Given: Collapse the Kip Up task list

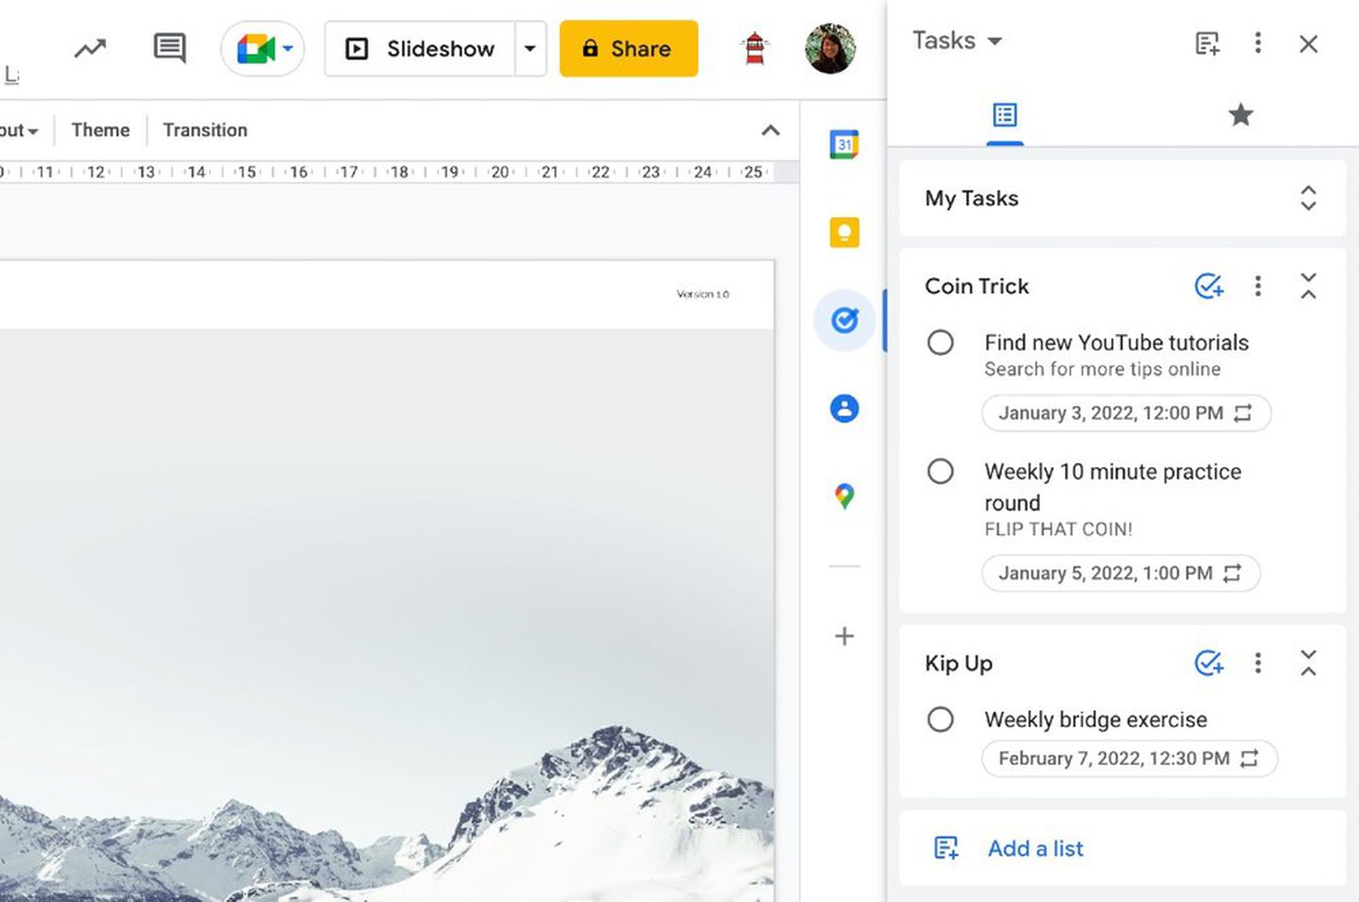Looking at the screenshot, I should click(x=1307, y=663).
